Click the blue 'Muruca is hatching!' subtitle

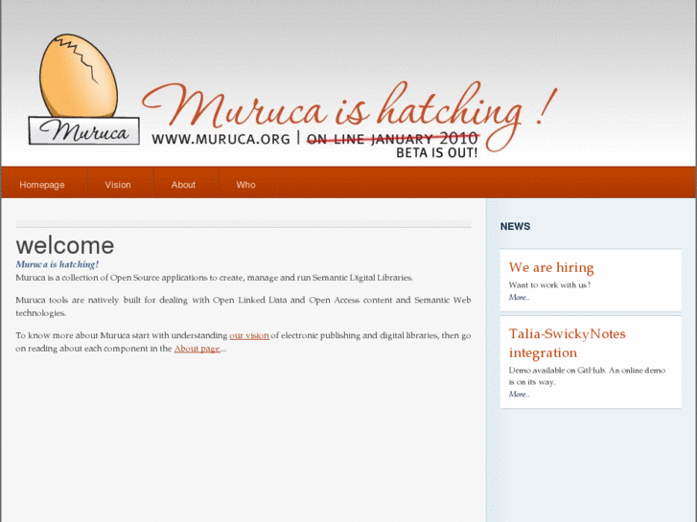point(57,264)
